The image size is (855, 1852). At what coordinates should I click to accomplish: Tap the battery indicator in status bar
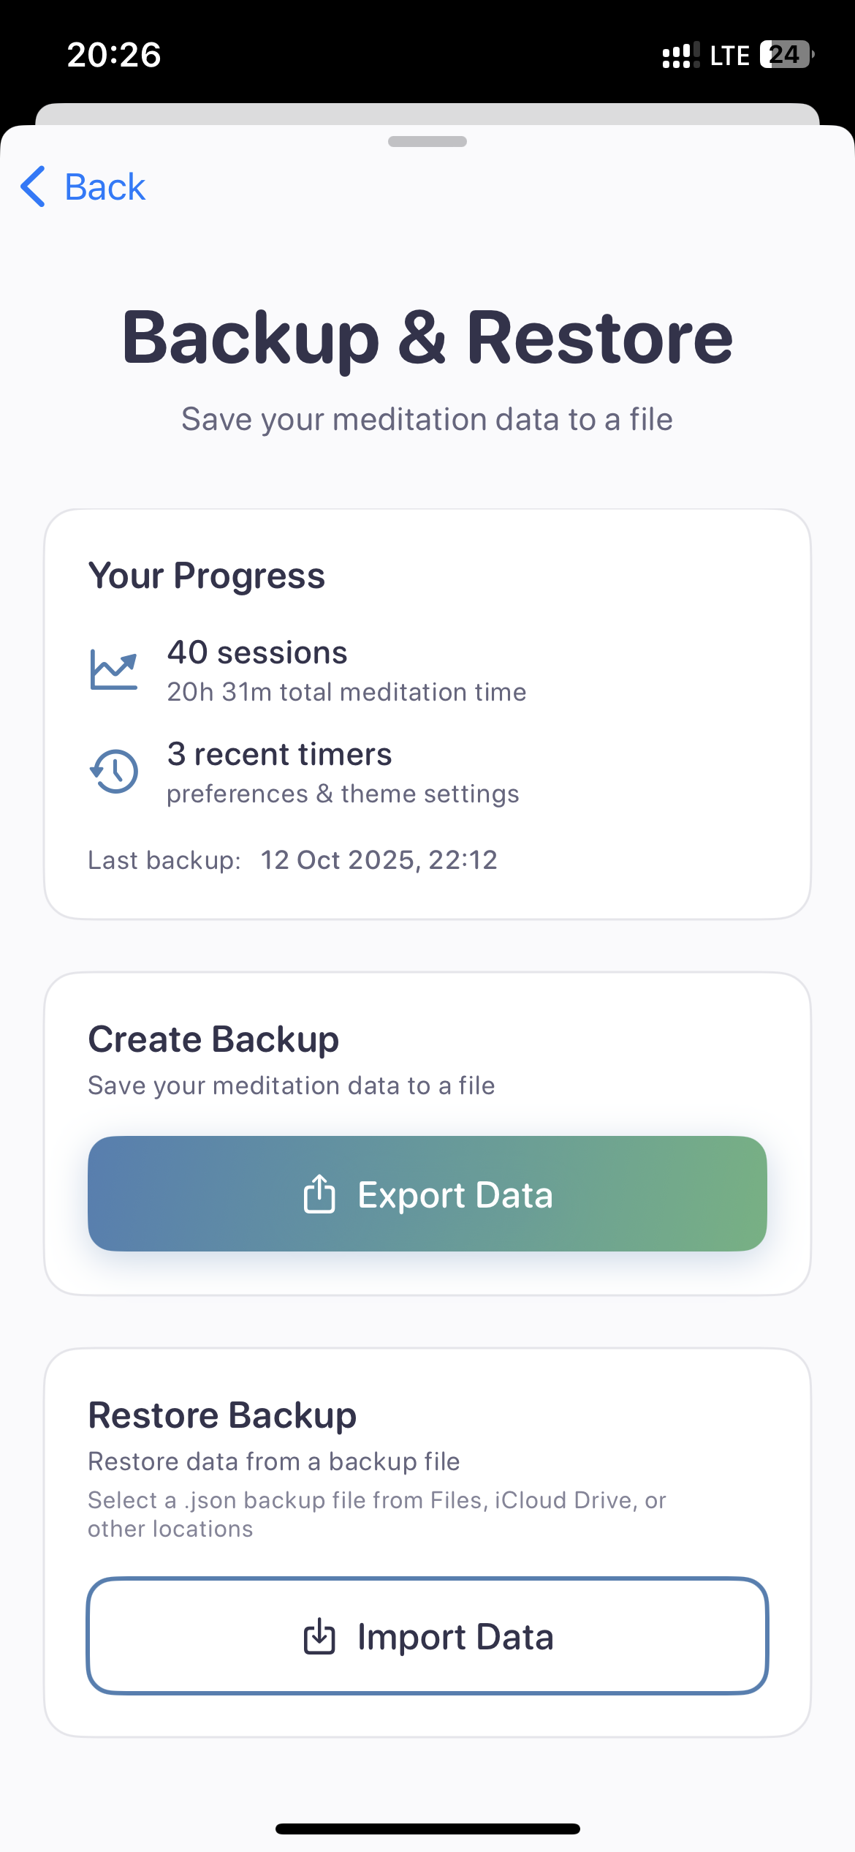pyautogui.click(x=787, y=55)
